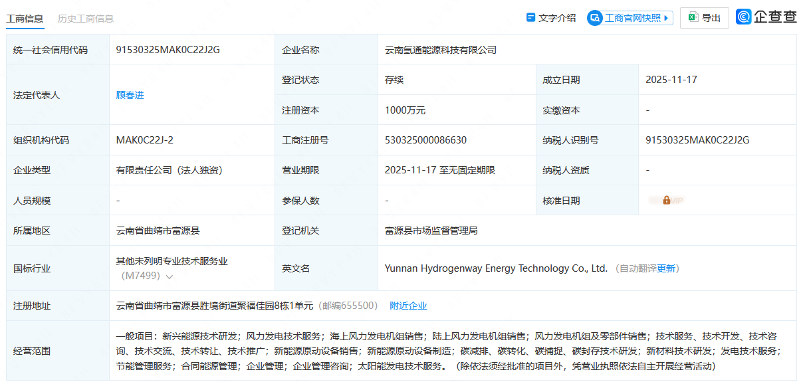
Task: Open legal representative 顾春进's profile link
Action: (130, 95)
